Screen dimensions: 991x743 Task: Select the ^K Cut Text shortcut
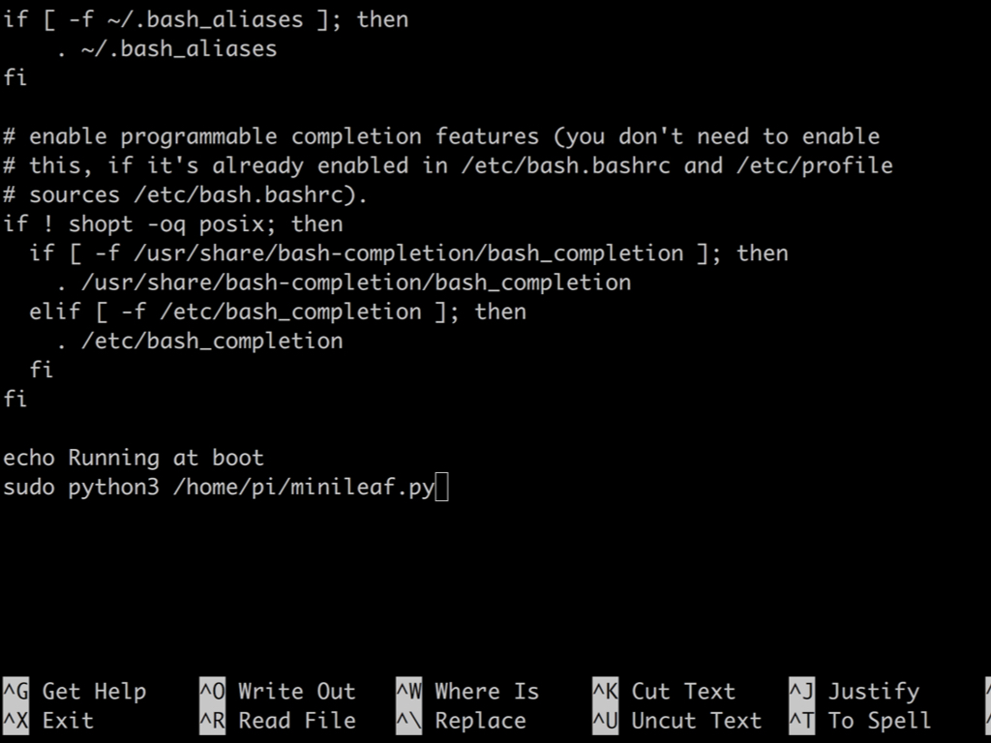(664, 691)
